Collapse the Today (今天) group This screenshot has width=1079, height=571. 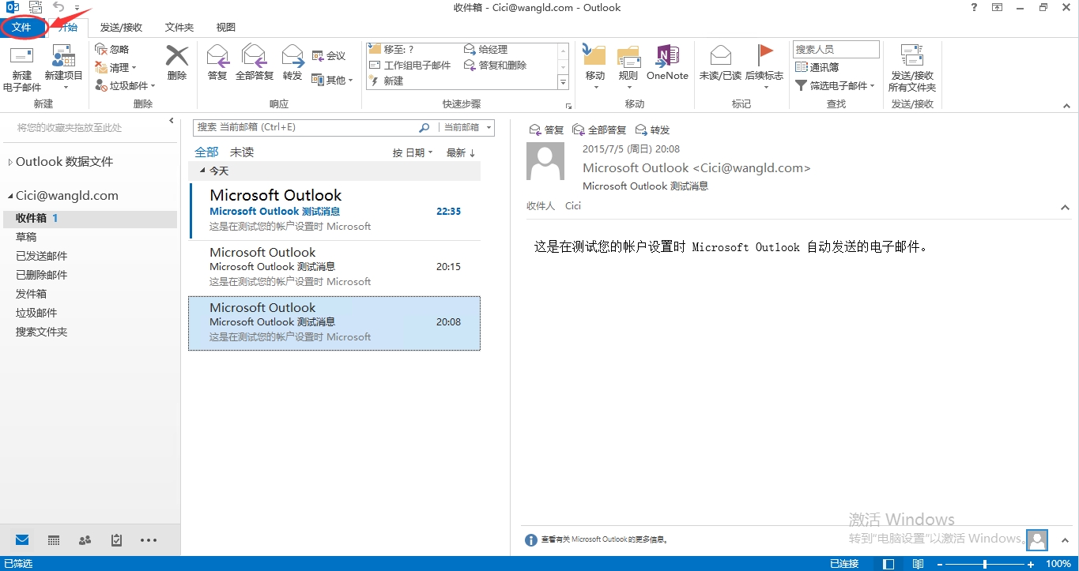coord(202,171)
